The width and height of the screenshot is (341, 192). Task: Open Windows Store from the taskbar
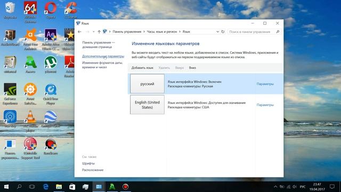(72, 187)
